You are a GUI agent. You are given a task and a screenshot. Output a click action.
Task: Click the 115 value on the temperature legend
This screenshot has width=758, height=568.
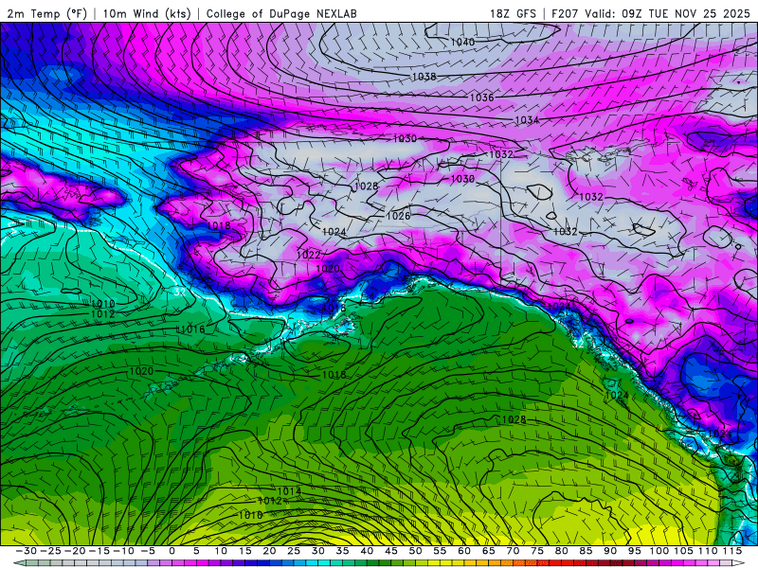coord(731,551)
